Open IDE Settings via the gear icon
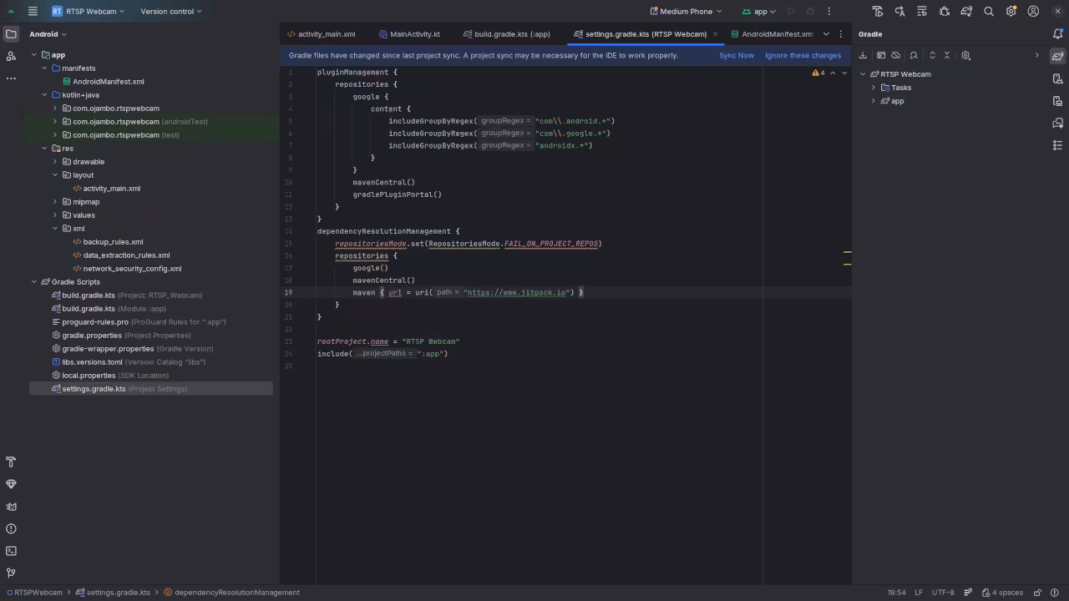Screen dimensions: 1069x601 (x=1011, y=11)
